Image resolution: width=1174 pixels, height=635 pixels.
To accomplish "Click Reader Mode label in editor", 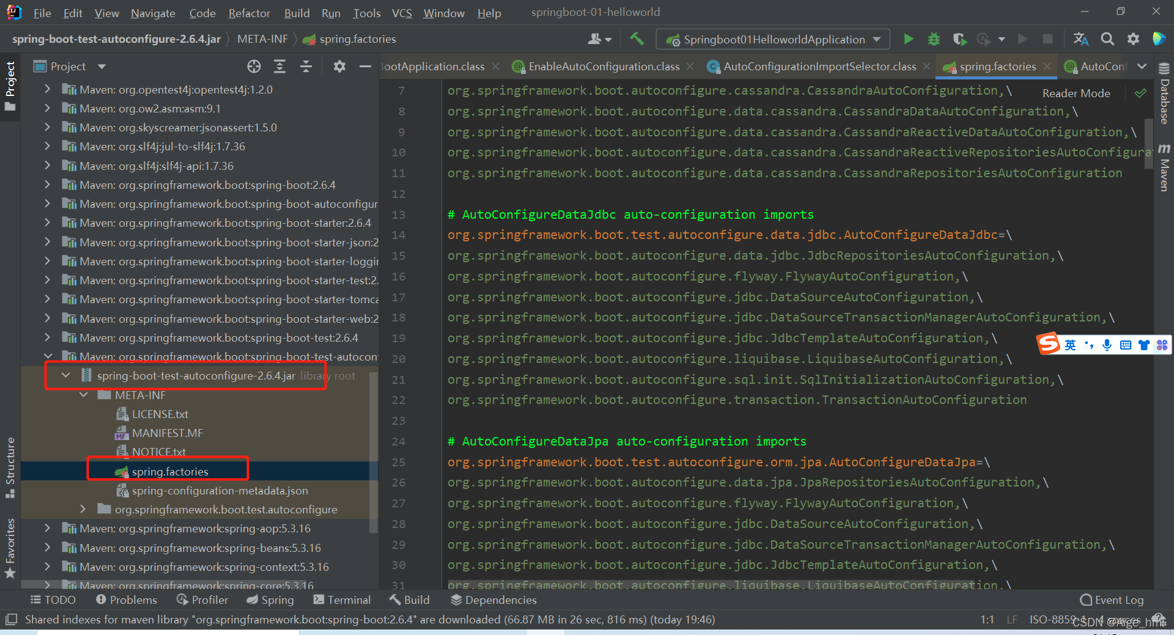I will (x=1076, y=94).
